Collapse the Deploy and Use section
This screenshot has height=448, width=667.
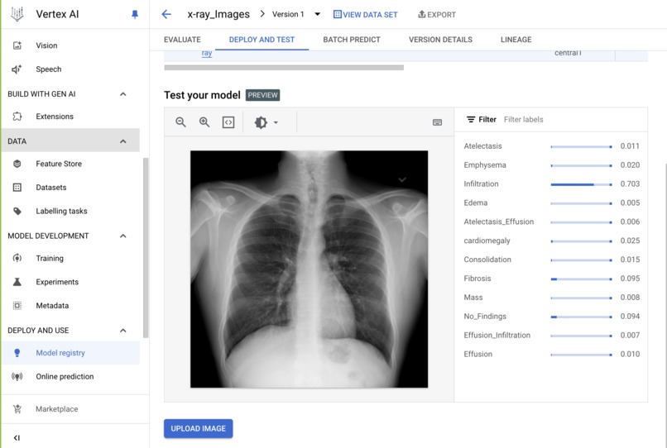click(x=123, y=331)
